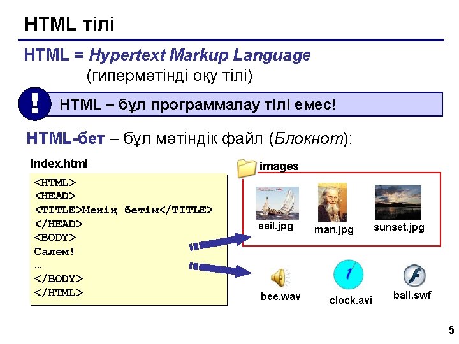Click the <TITLE>Менің бетім</TITLE> line

tap(124, 210)
